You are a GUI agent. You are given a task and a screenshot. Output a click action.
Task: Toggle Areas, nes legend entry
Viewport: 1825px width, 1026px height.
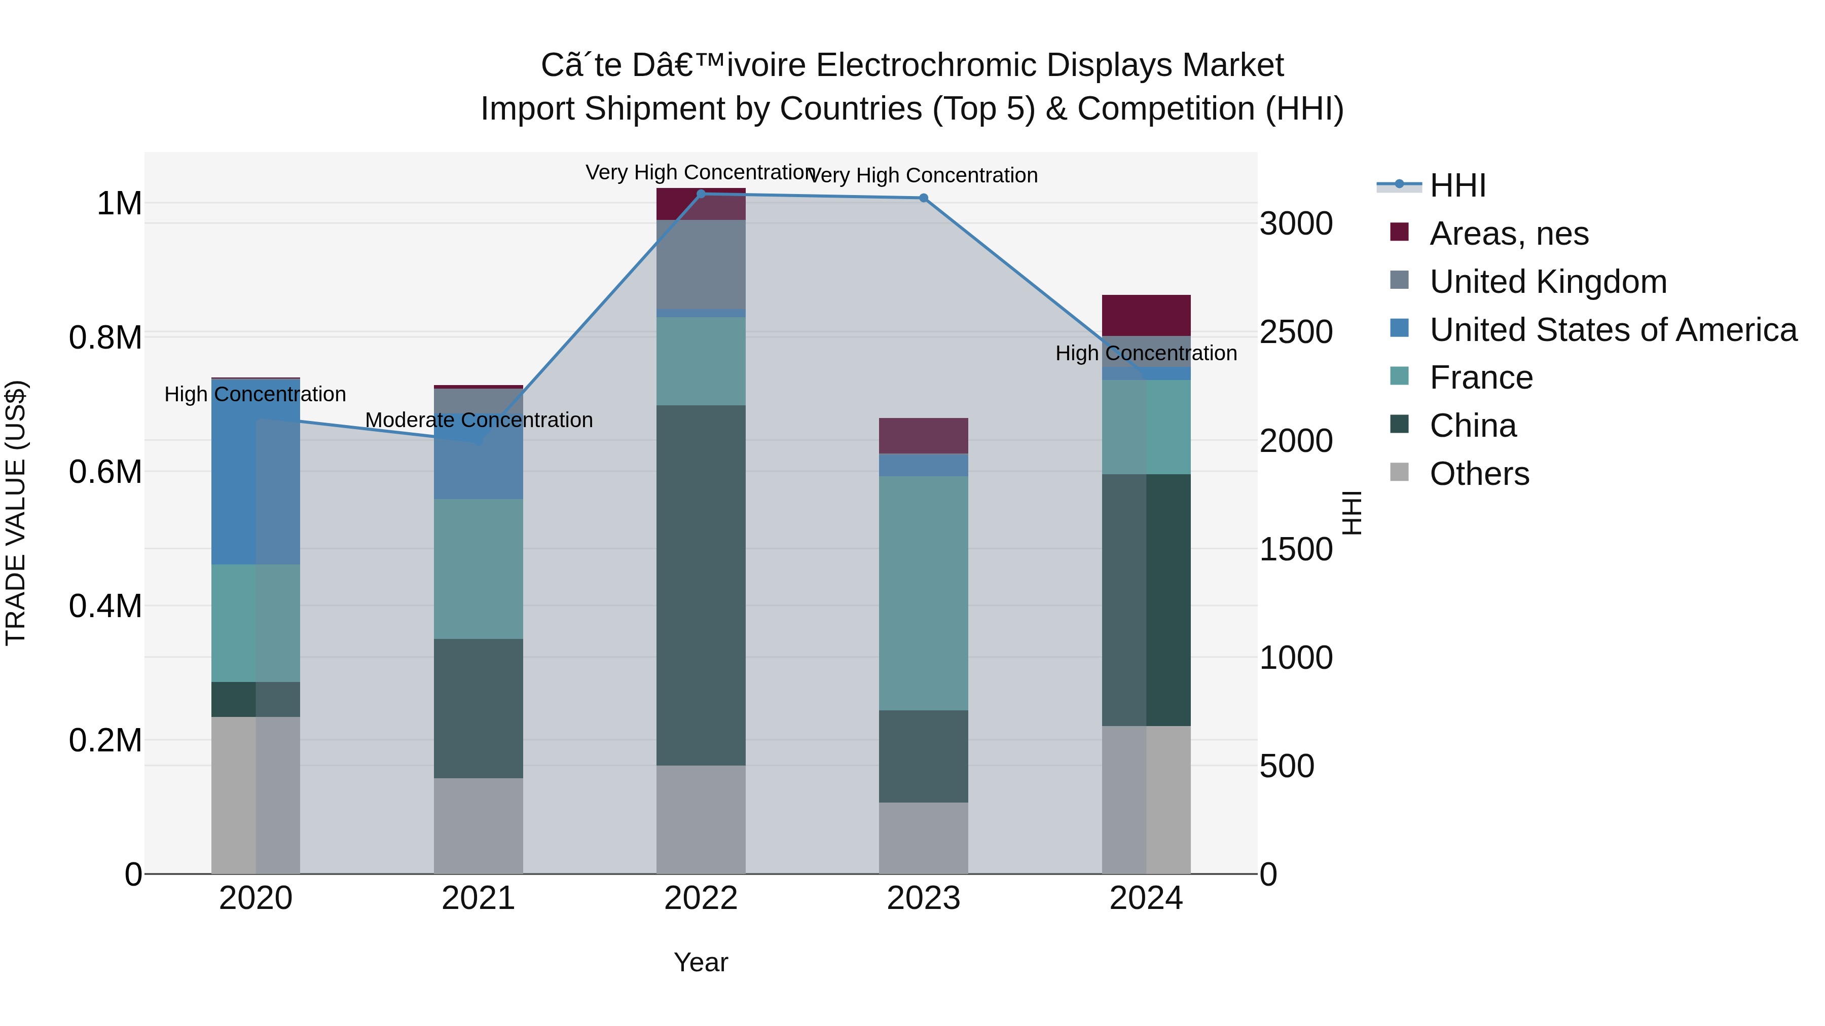(1489, 233)
